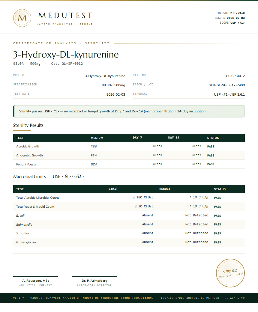Select the "Fungi / Yeasts" test name
The height and width of the screenshot is (312, 258).
click(26, 164)
